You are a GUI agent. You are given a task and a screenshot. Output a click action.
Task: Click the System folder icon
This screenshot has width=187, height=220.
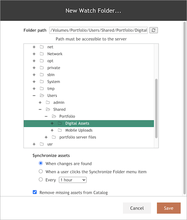coord(42,81)
